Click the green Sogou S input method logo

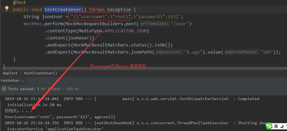(x=269, y=126)
